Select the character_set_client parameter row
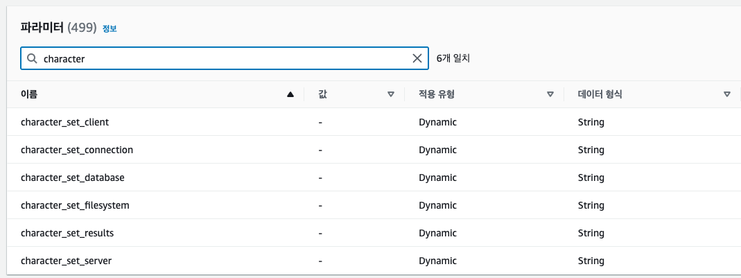This screenshot has height=278, width=741. click(x=374, y=123)
